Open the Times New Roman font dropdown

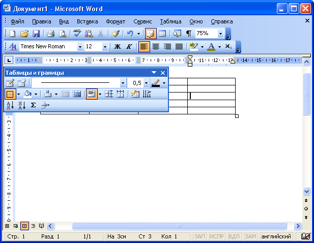coord(80,47)
